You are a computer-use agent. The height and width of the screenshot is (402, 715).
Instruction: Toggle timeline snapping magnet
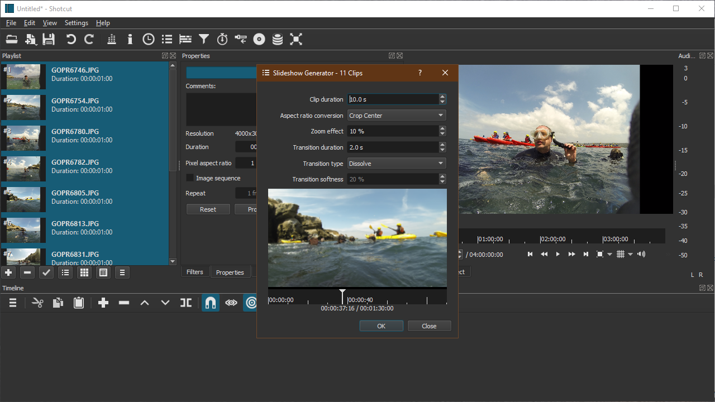[x=211, y=303]
